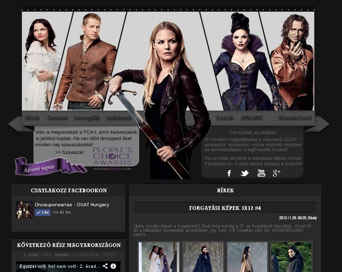Open the People's Choice Awards logo

[112, 158]
